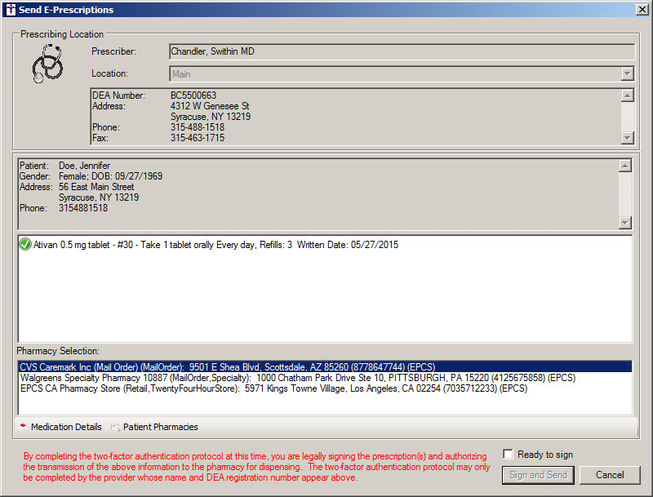This screenshot has width=653, height=497.
Task: Enable the Ready to sign checkbox
Action: [509, 455]
